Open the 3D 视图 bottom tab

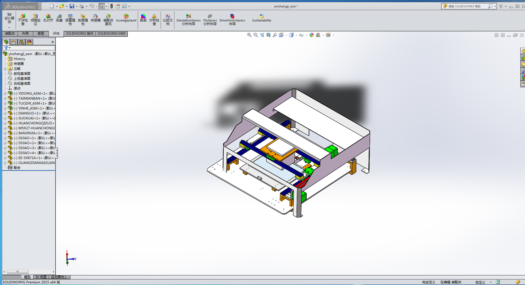[41, 277]
